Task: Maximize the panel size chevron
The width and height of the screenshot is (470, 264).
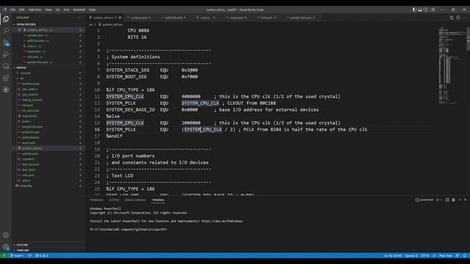Action: tap(460, 200)
